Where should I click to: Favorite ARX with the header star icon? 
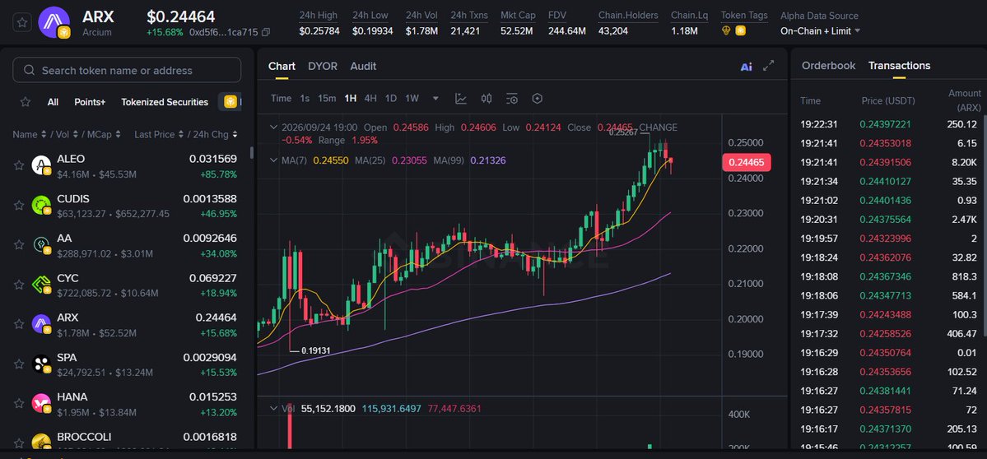[22, 23]
